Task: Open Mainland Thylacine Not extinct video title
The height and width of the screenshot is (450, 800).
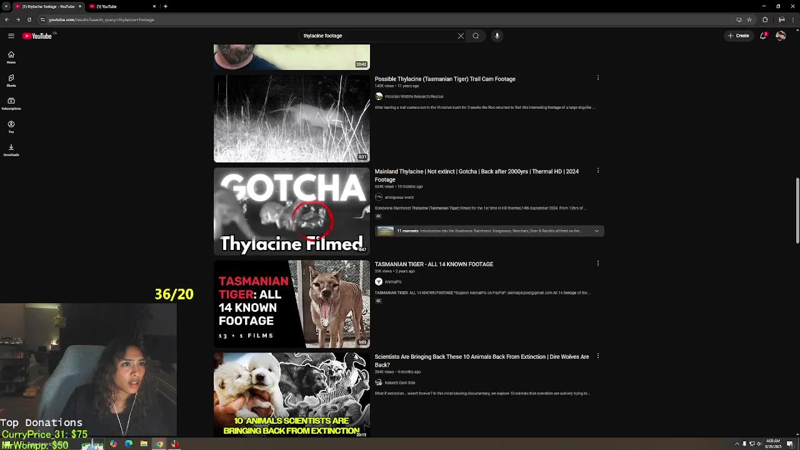Action: (477, 175)
